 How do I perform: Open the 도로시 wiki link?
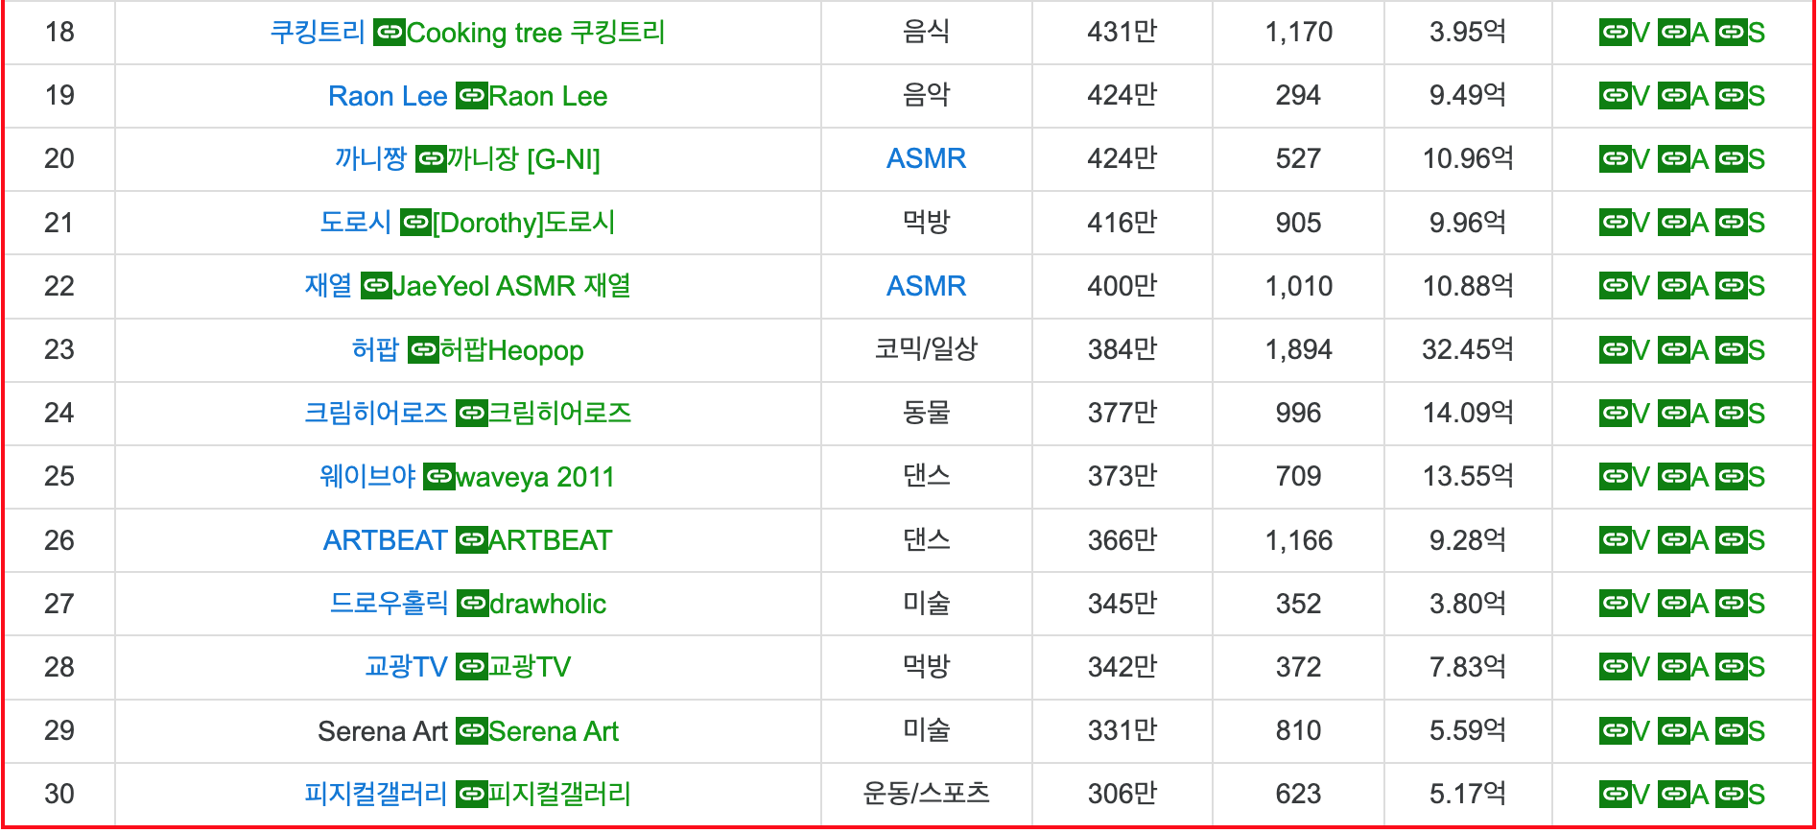pyautogui.click(x=356, y=223)
